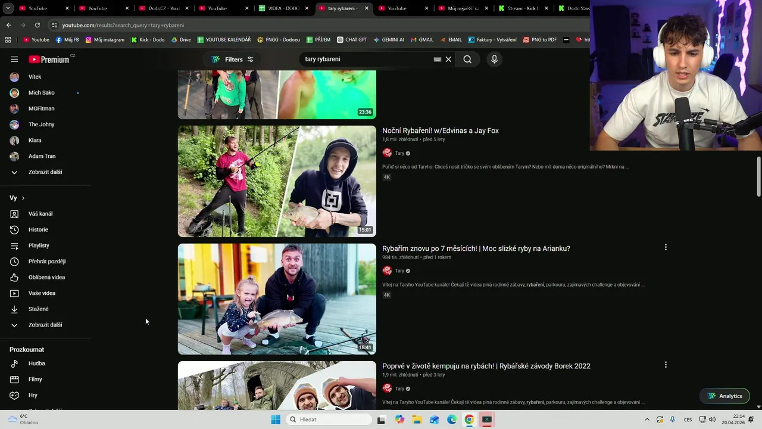Open the 'Kick - Dodo' bookmark
Viewport: 762px width, 429px height.
pyautogui.click(x=147, y=40)
